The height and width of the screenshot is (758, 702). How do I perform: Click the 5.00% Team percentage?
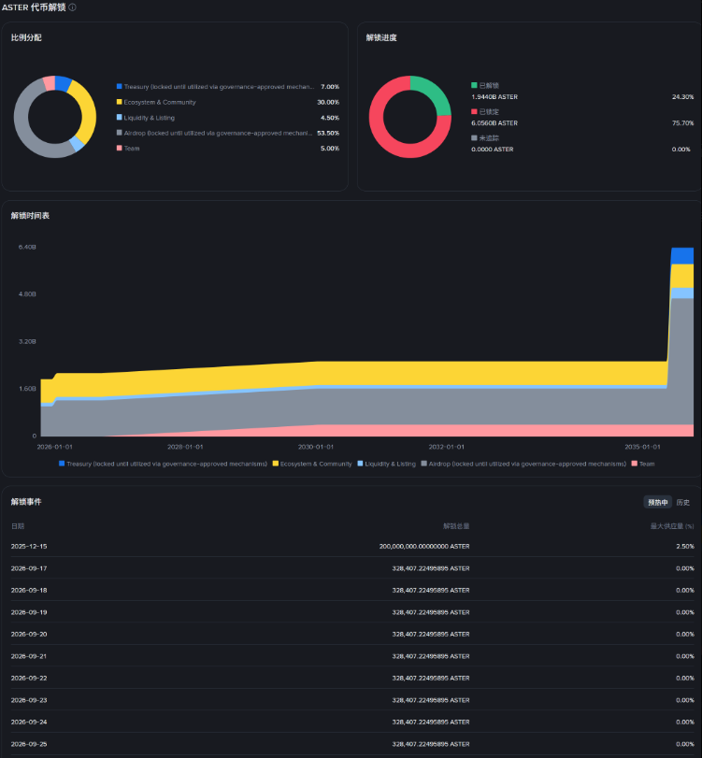pyautogui.click(x=330, y=149)
